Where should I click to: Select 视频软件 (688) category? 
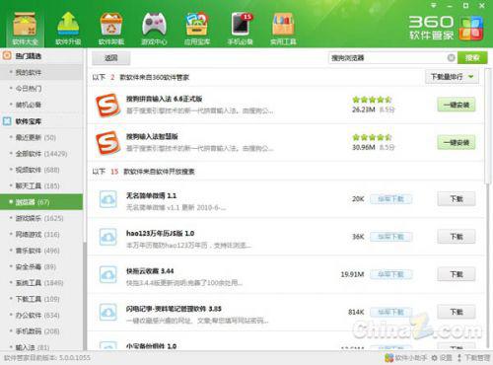click(41, 170)
